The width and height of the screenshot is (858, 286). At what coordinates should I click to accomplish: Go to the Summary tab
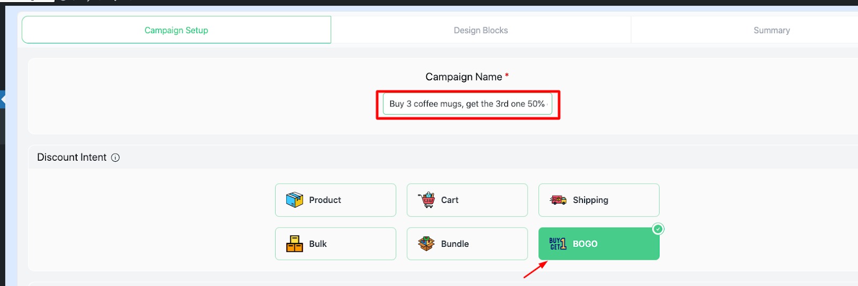coord(772,30)
